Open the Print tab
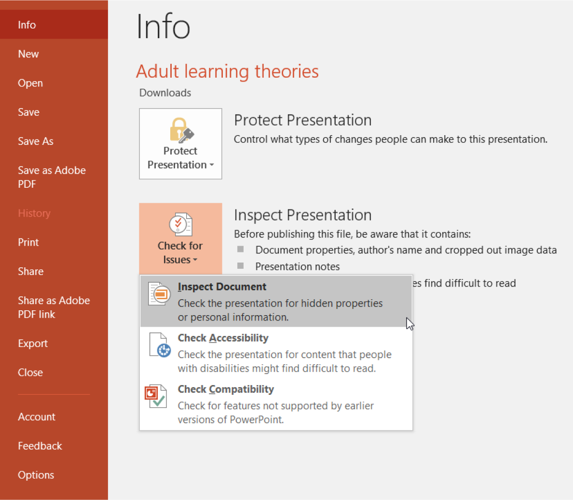Image resolution: width=573 pixels, height=500 pixels. [x=54, y=242]
